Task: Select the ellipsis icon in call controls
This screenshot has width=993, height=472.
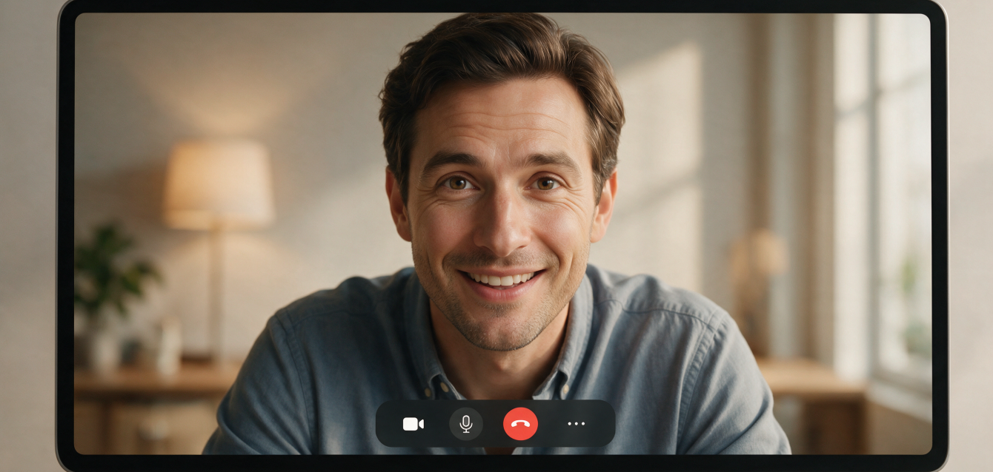Action: (x=576, y=424)
